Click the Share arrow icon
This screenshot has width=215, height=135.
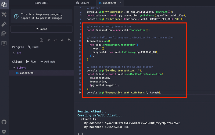tap(62, 40)
